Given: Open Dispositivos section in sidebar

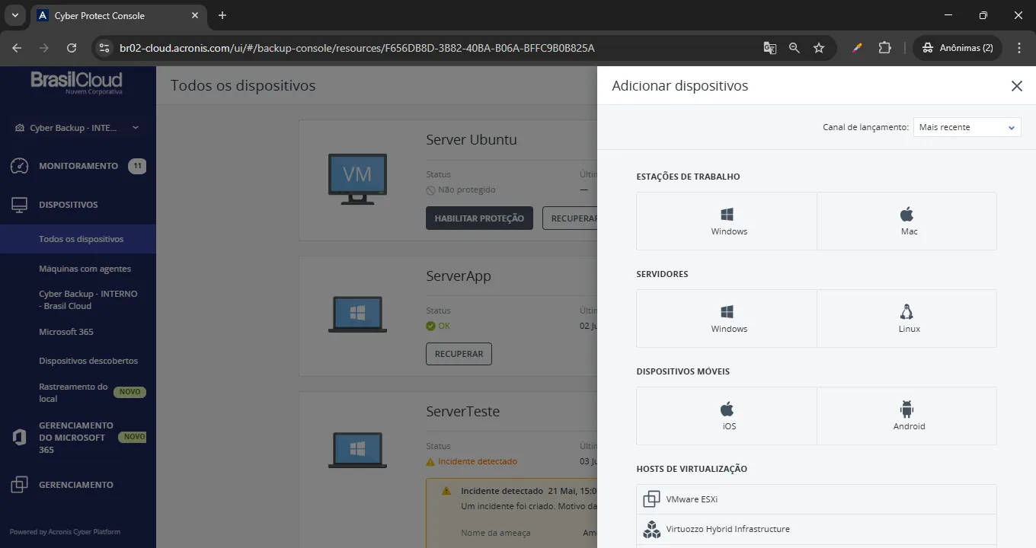Looking at the screenshot, I should pyautogui.click(x=78, y=205).
